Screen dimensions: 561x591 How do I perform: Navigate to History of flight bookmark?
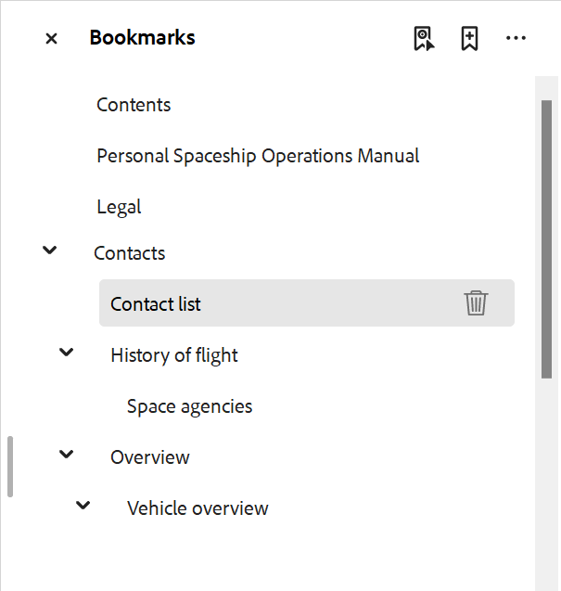174,355
